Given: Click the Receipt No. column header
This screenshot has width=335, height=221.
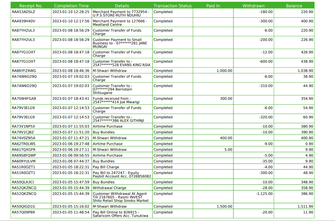Looking at the screenshot, I should point(31,6).
